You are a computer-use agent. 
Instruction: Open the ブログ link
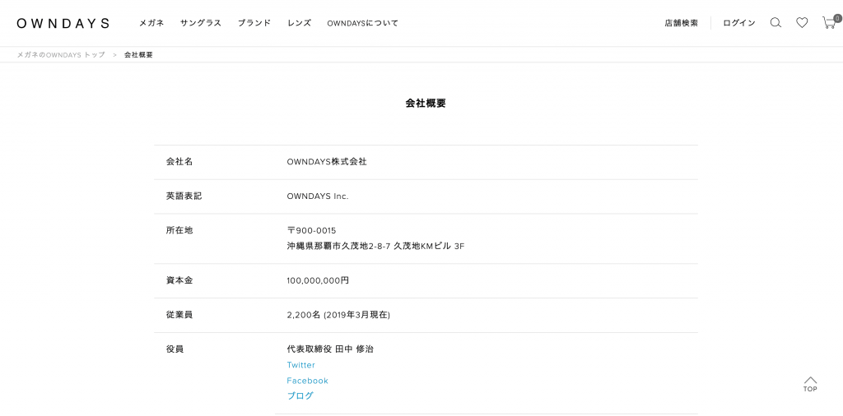tap(300, 396)
